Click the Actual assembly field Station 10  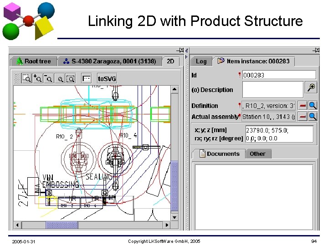click(269, 117)
